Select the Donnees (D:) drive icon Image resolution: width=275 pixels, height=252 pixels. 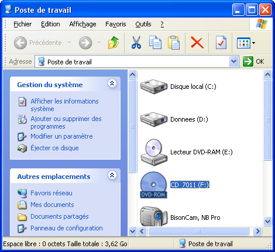pos(154,119)
